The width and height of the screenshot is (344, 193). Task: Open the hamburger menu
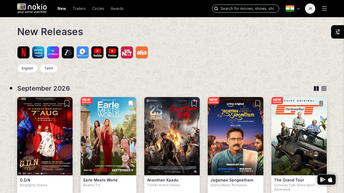click(324, 9)
